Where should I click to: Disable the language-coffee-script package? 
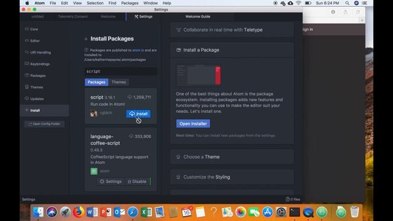click(137, 182)
